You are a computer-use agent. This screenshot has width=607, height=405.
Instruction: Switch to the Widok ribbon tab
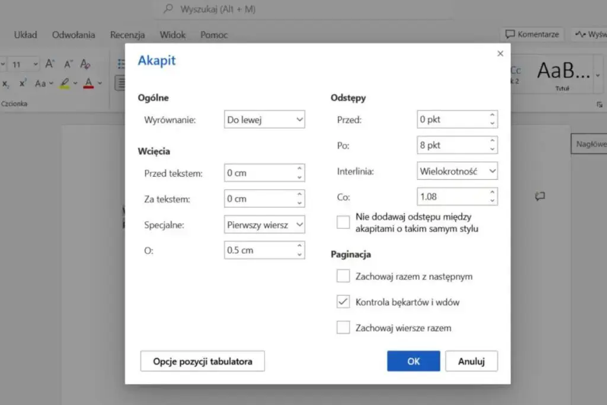(172, 35)
